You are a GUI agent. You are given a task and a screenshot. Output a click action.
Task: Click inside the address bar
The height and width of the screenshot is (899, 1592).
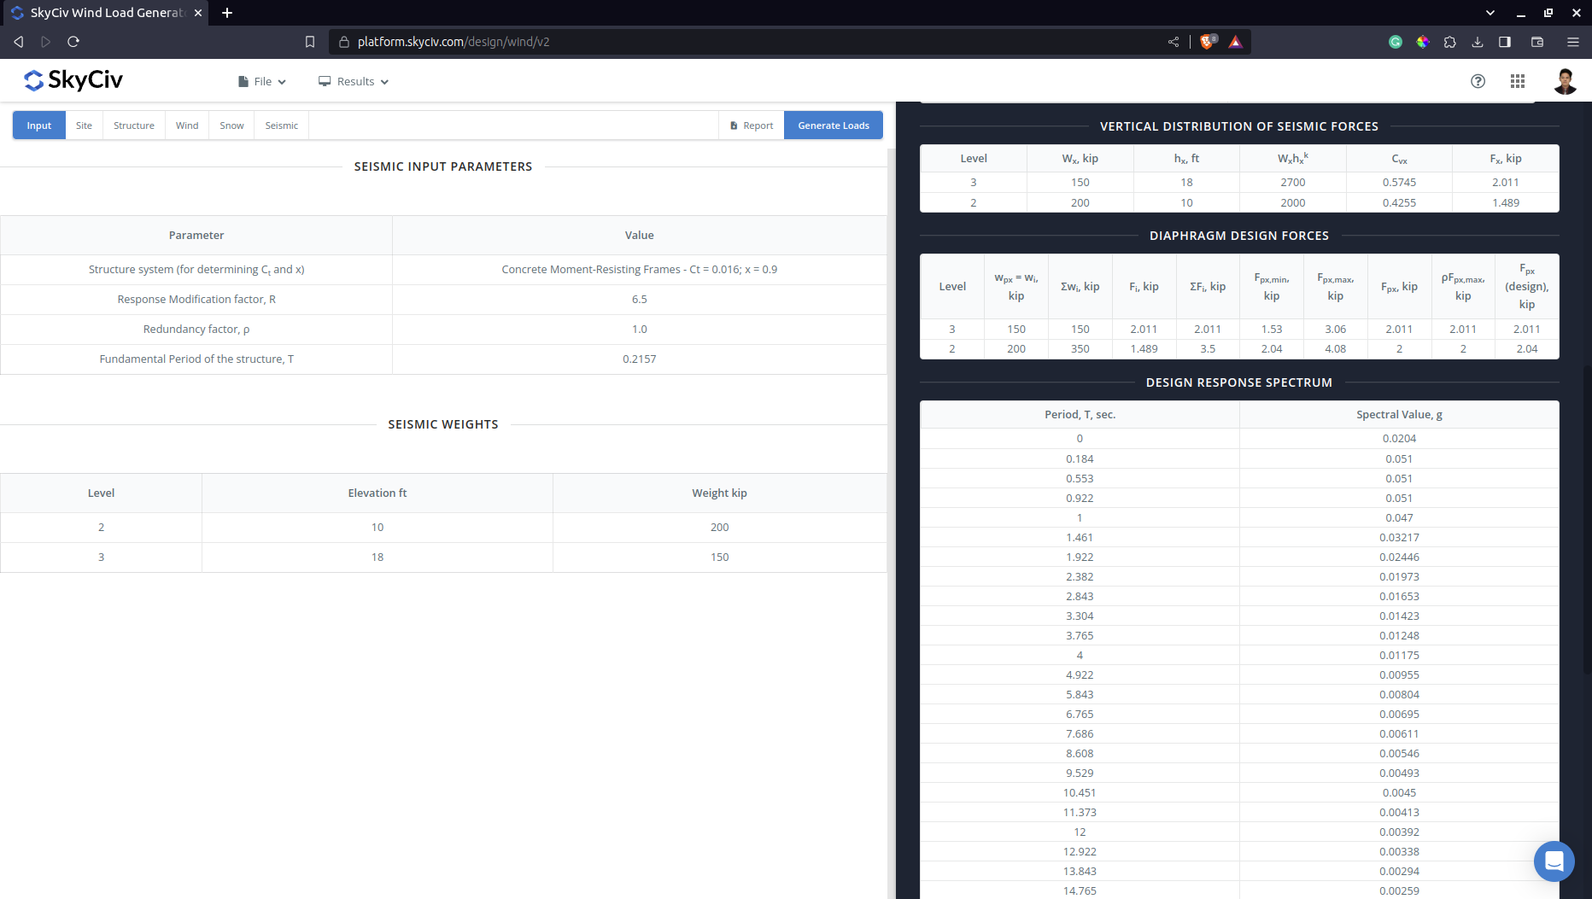coord(598,41)
